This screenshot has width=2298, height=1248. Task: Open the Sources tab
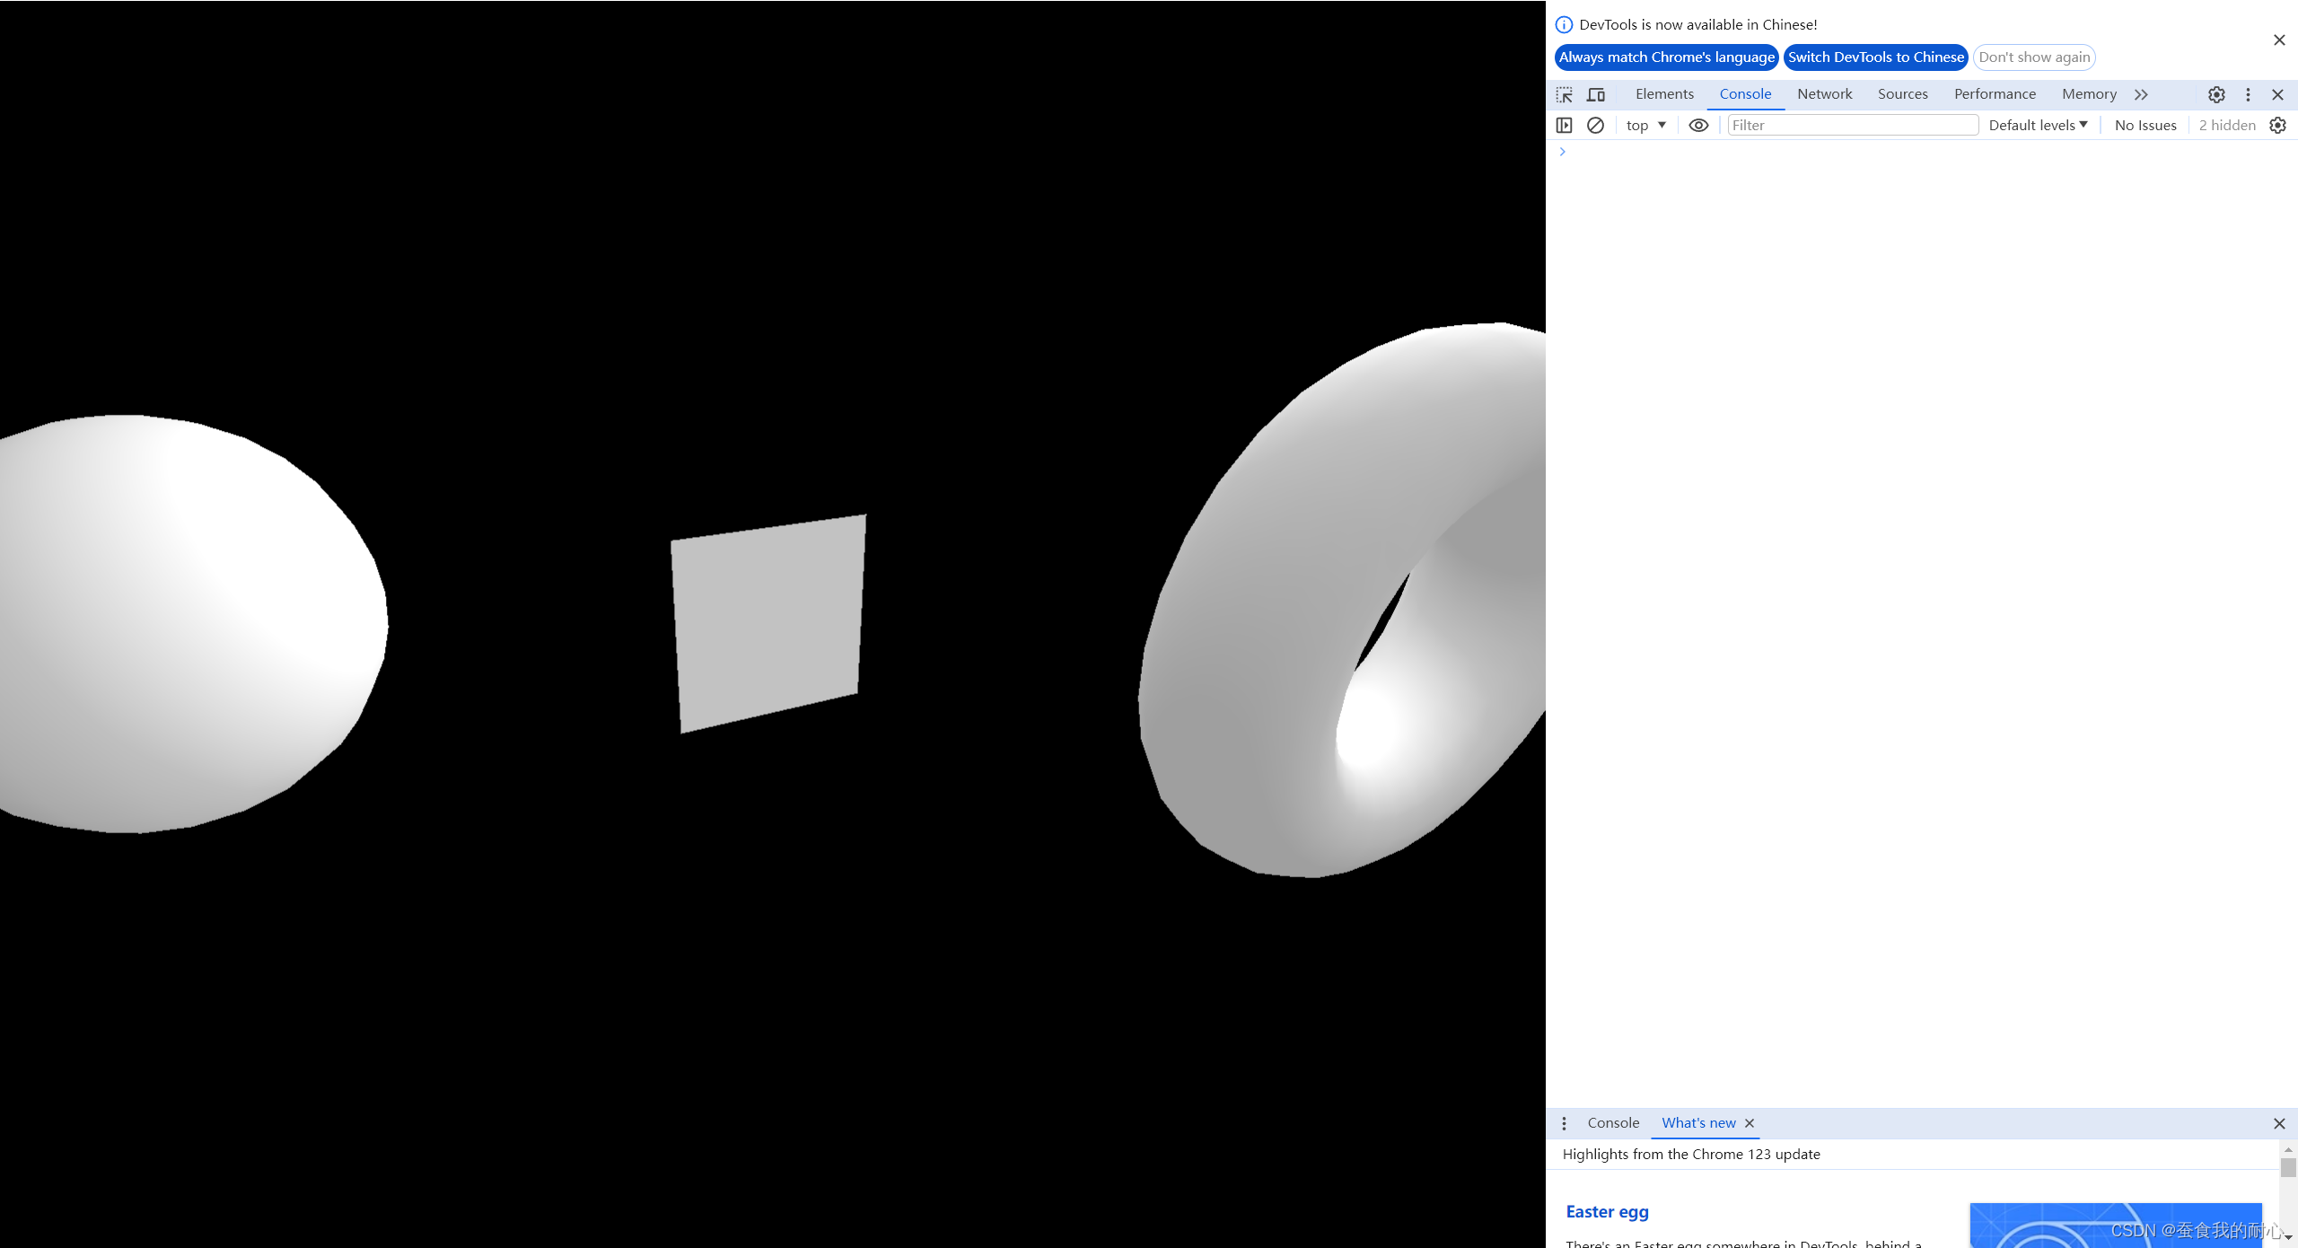coord(1902,94)
